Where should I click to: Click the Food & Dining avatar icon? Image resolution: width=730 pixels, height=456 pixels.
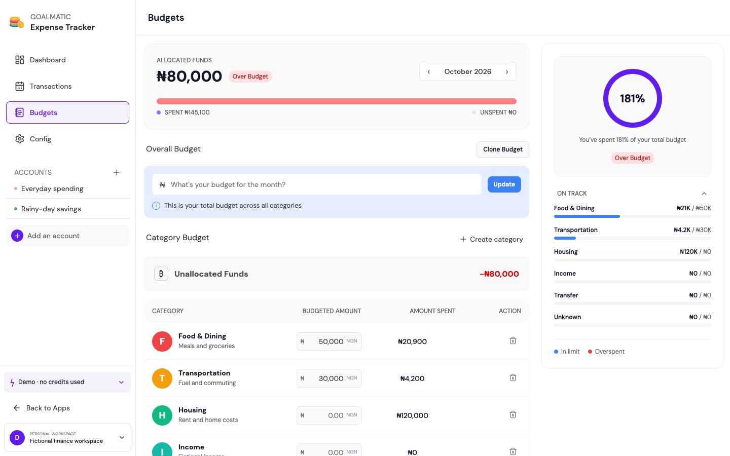162,341
